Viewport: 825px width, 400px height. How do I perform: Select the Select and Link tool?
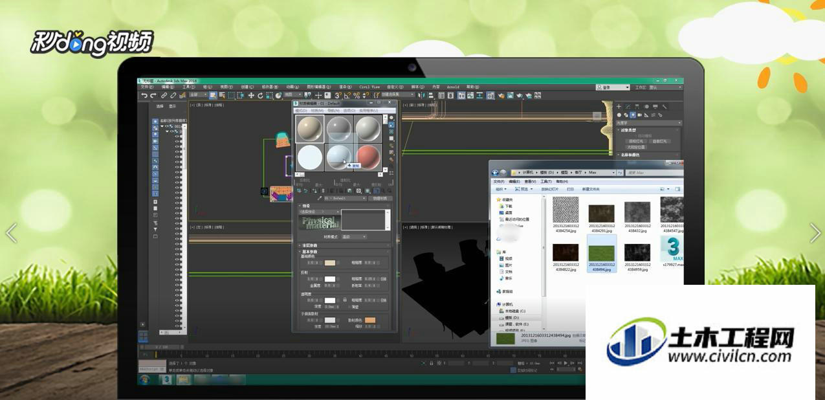pyautogui.click(x=164, y=96)
